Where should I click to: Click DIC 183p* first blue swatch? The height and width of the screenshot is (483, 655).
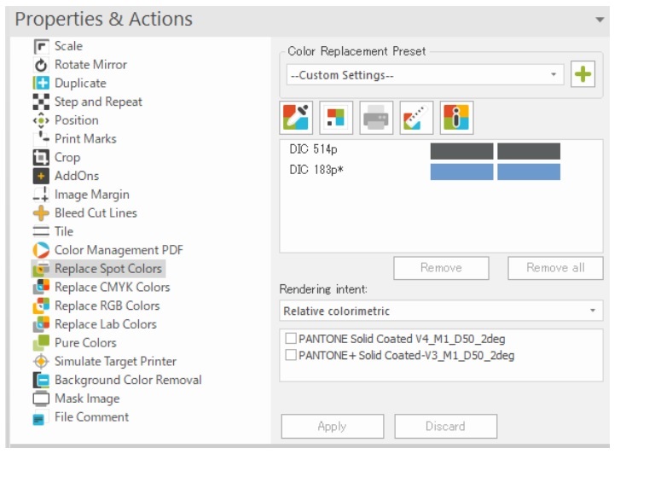[x=461, y=172]
